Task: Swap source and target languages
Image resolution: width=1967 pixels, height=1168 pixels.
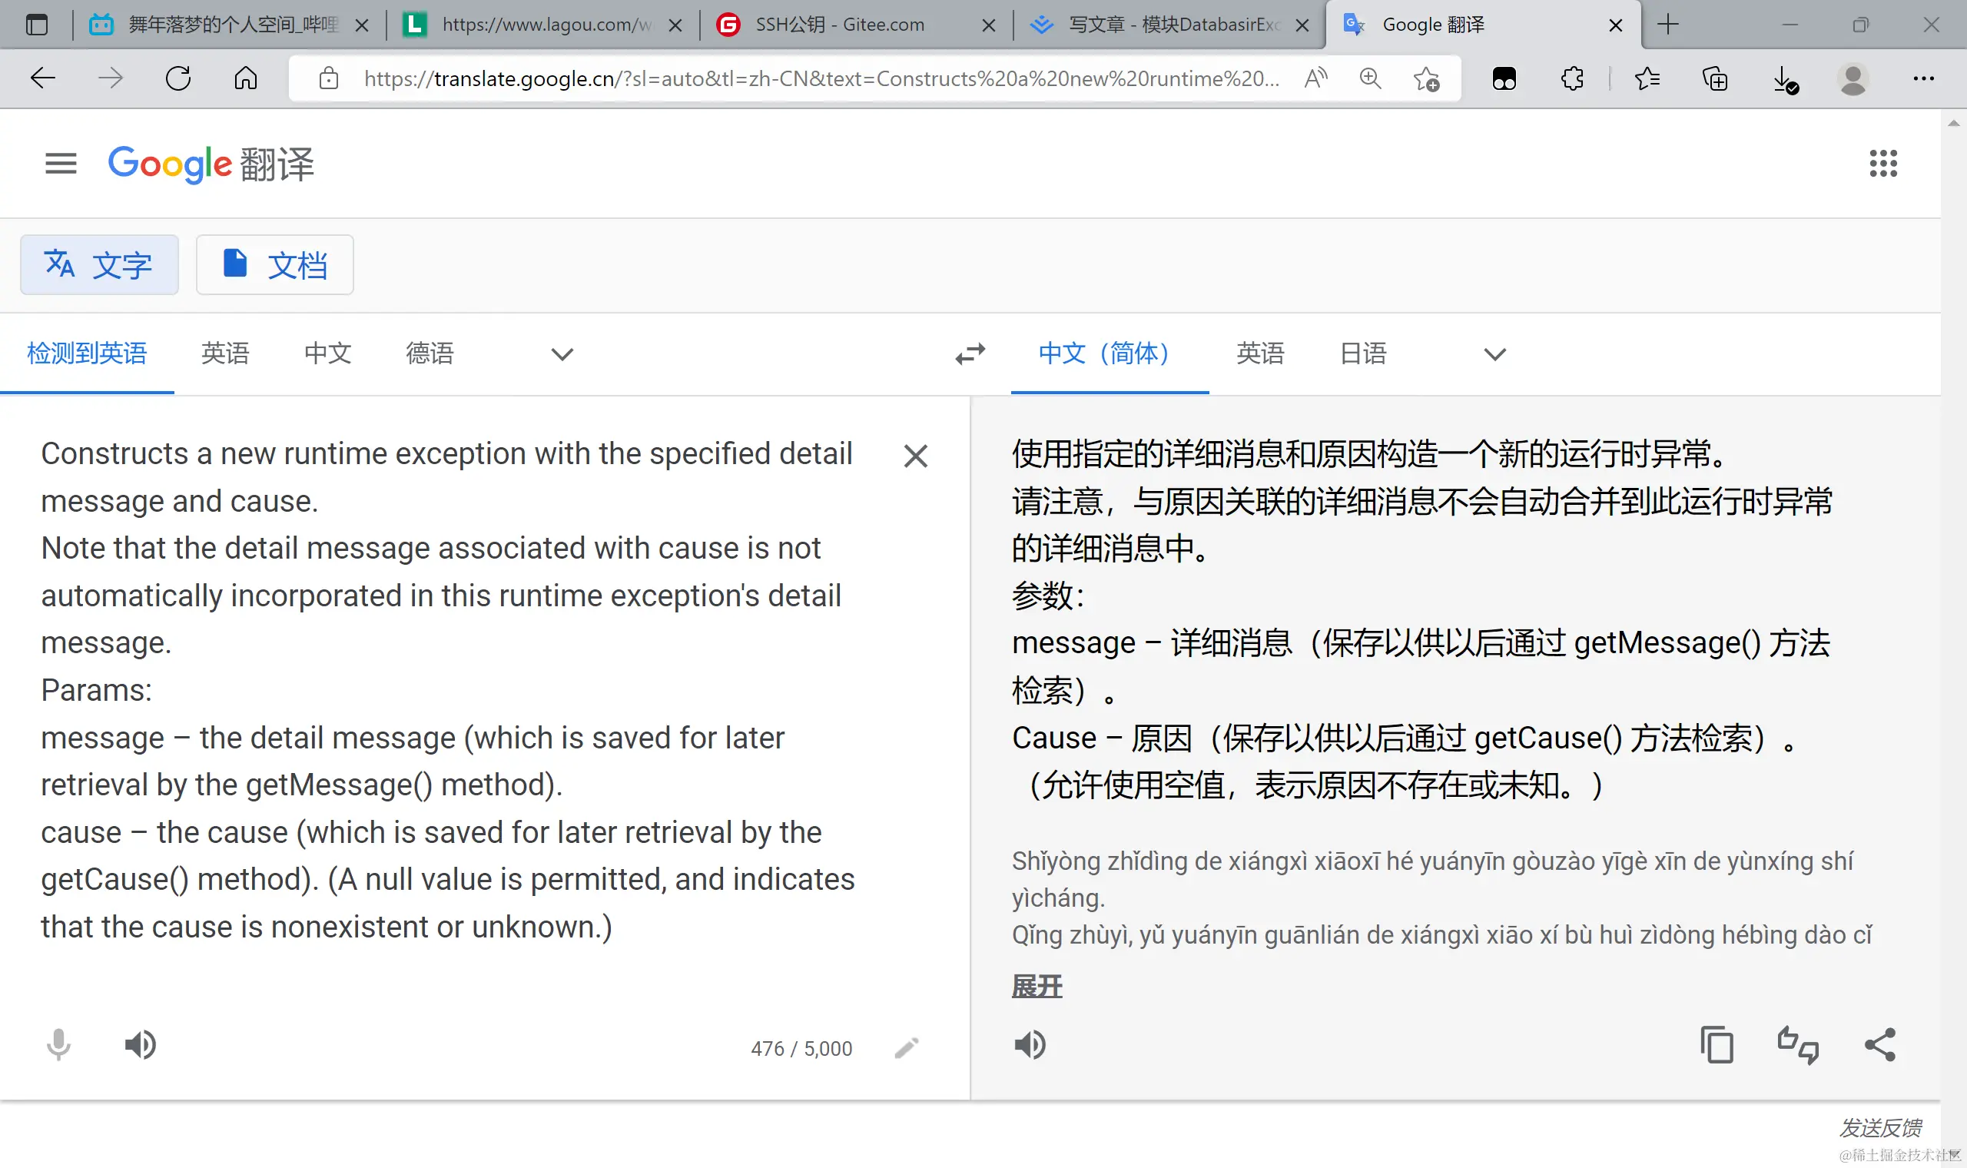Action: coord(970,353)
